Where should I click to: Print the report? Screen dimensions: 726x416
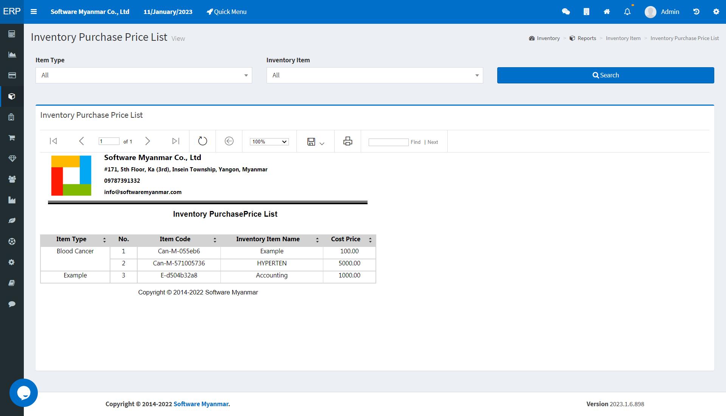tap(347, 141)
